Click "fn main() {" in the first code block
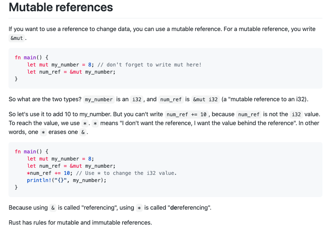Image resolution: width=334 pixels, height=227 pixels. click(x=32, y=58)
